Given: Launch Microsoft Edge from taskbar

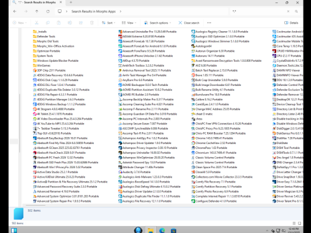Looking at the screenshot, I should point(162,230).
